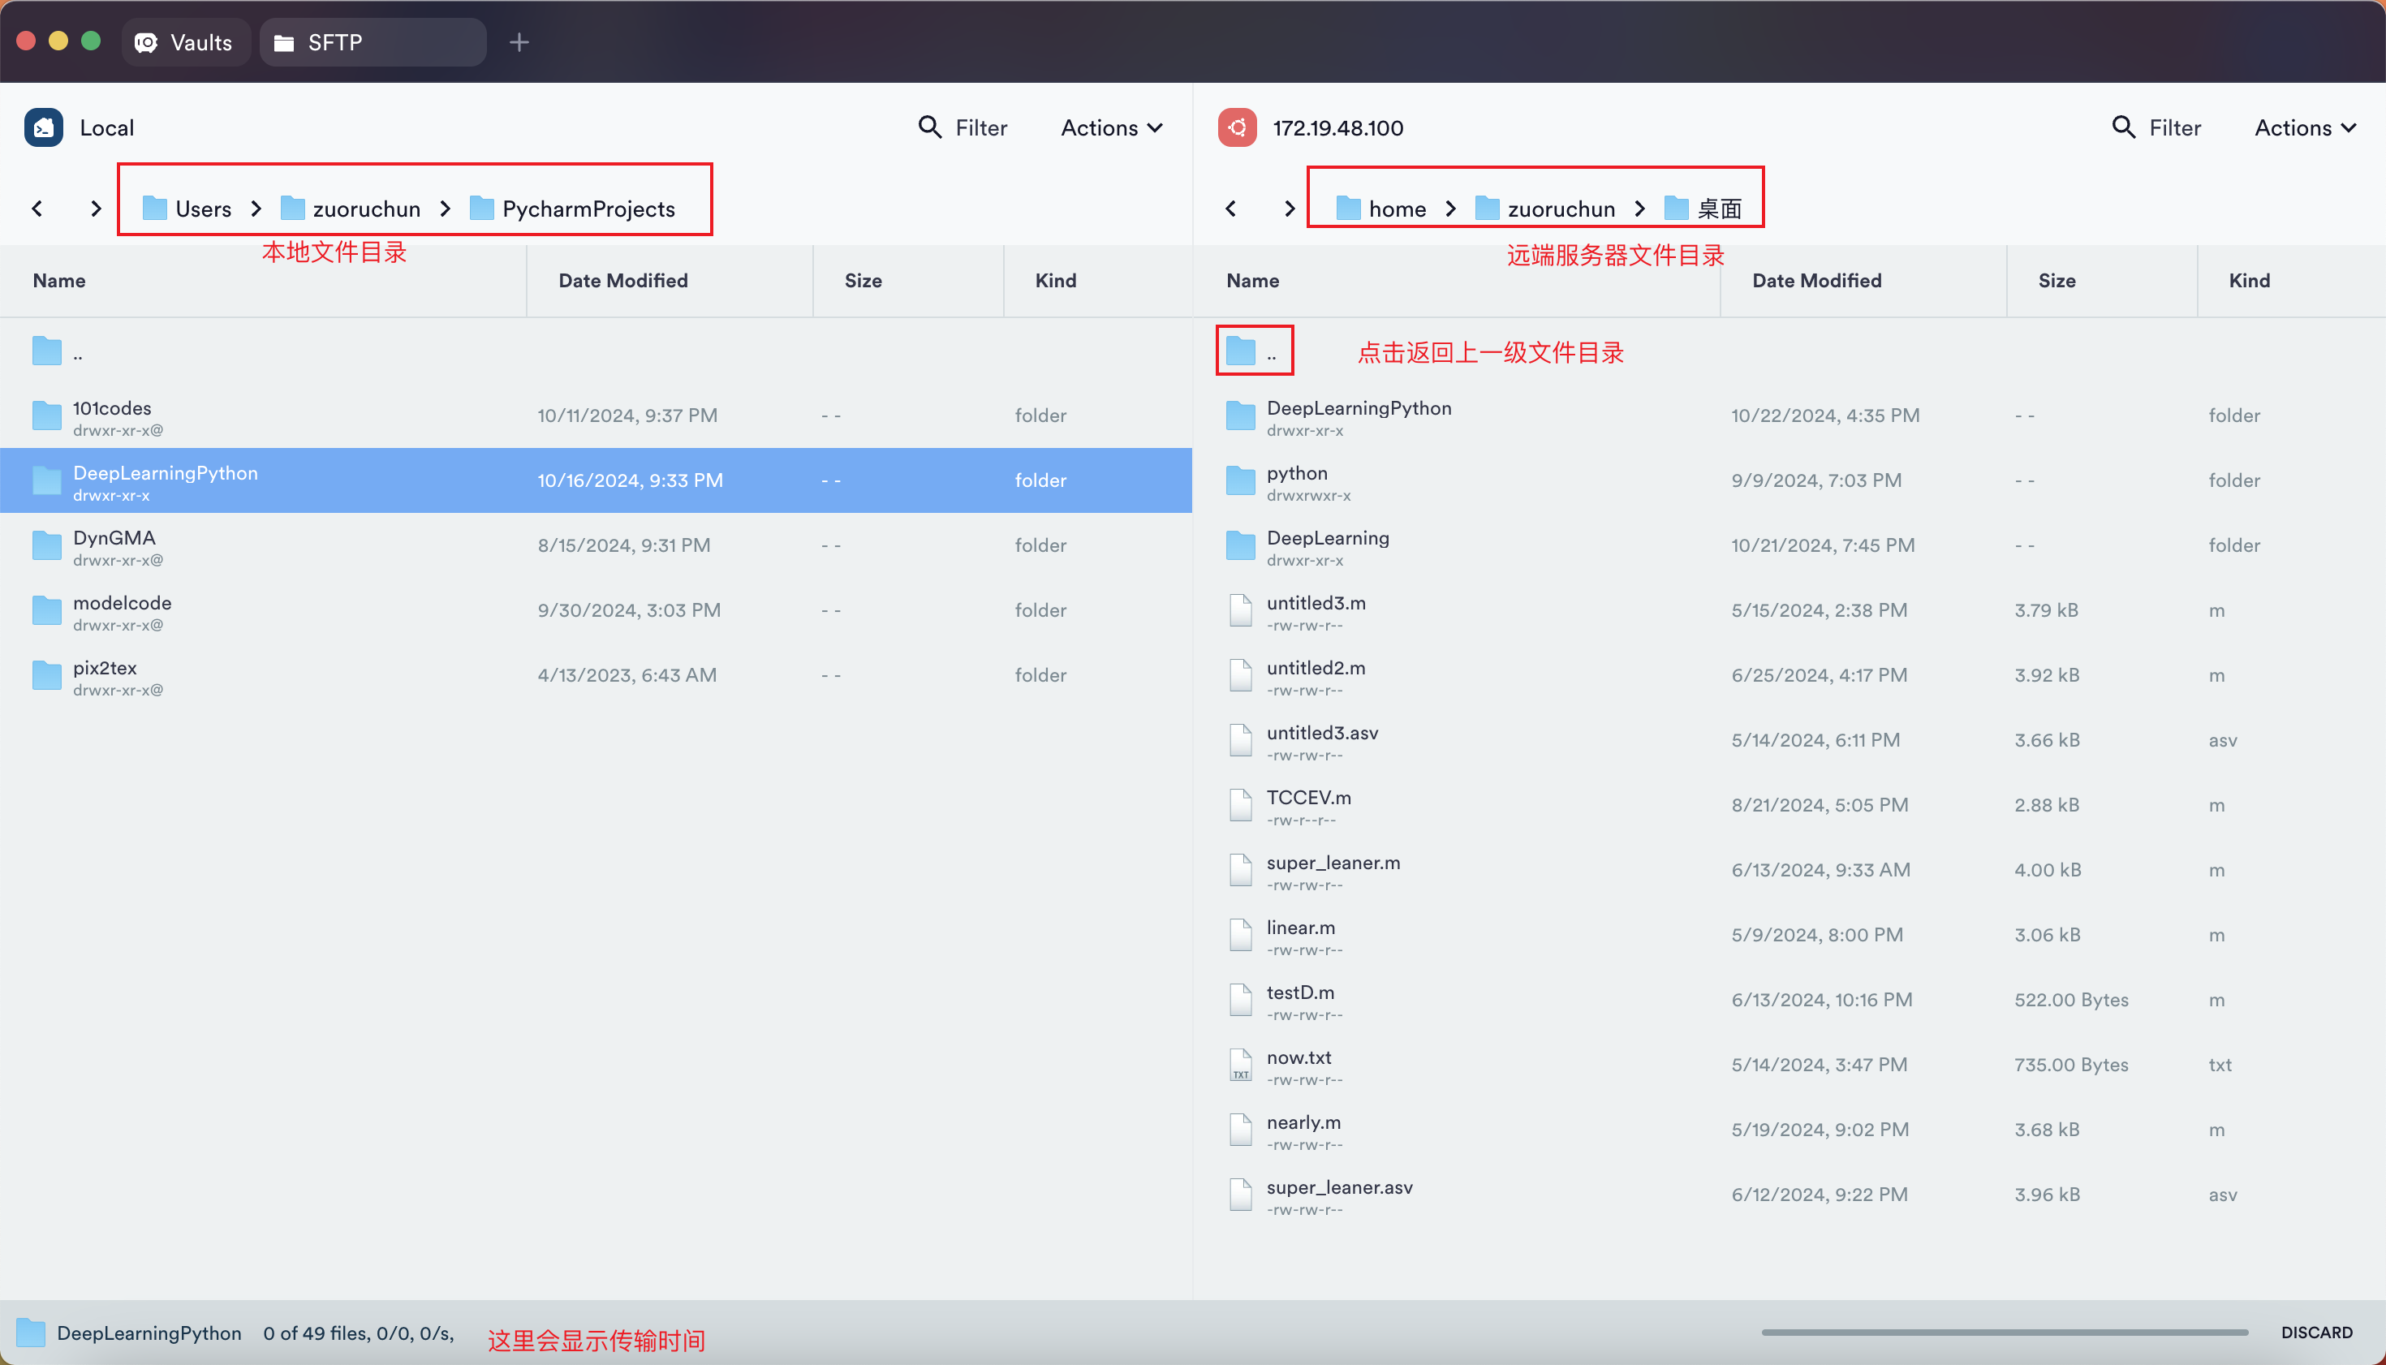
Task: Navigate to zuoruchun in remote breadcrumb
Action: (1560, 208)
